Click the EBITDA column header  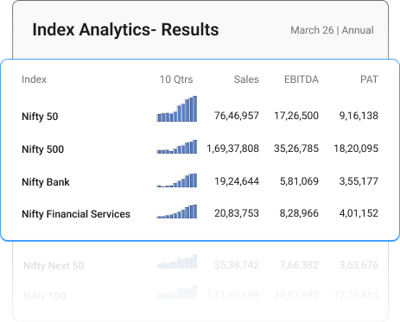pos(302,79)
